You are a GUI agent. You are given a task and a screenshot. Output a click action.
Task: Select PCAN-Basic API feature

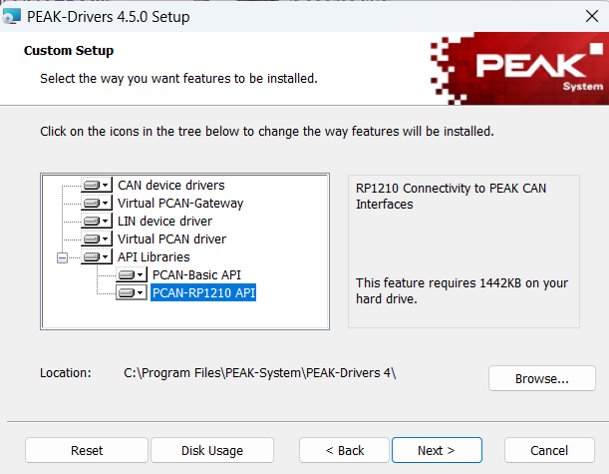pyautogui.click(x=196, y=274)
